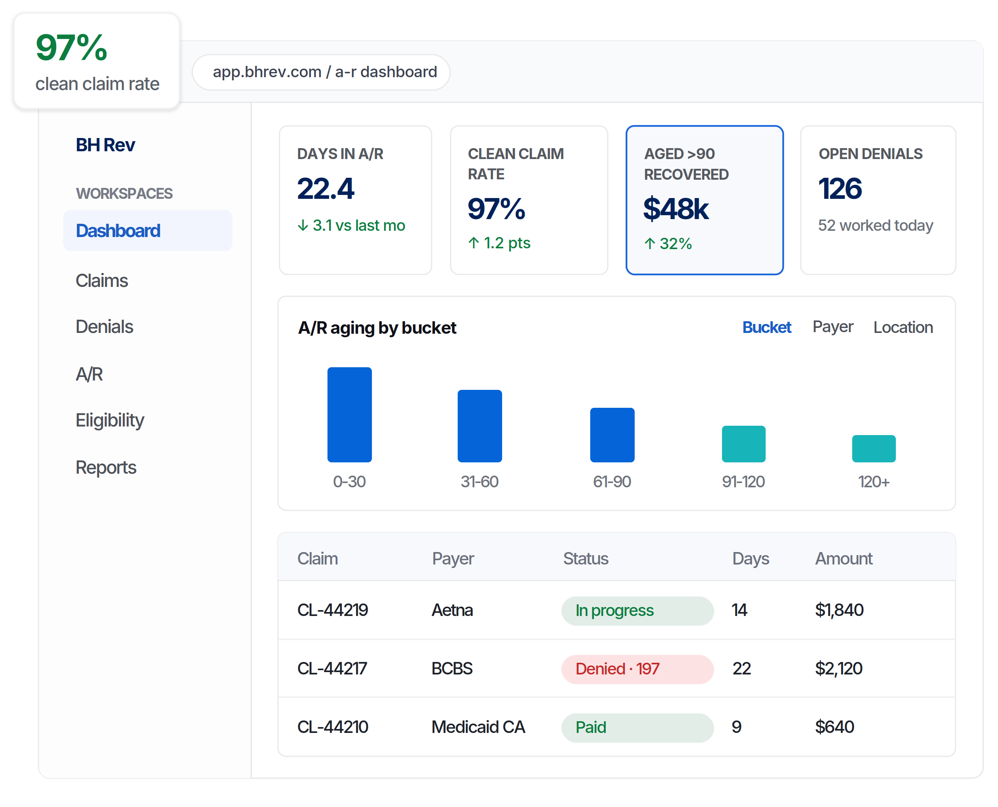The width and height of the screenshot is (998, 807).
Task: Switch chart to Location view
Action: (903, 327)
